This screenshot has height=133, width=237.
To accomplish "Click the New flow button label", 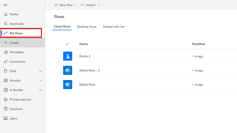I will pyautogui.click(x=66, y=5).
